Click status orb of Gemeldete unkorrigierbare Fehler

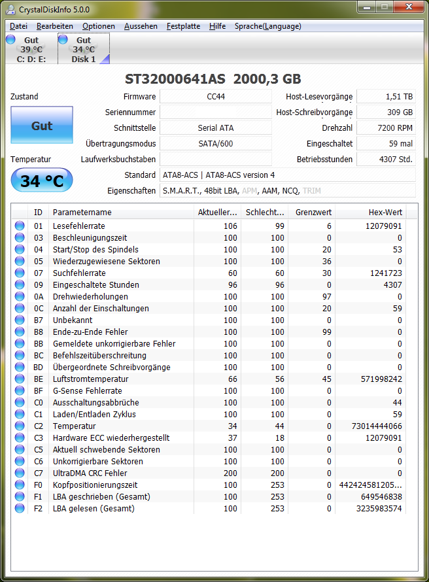point(20,343)
